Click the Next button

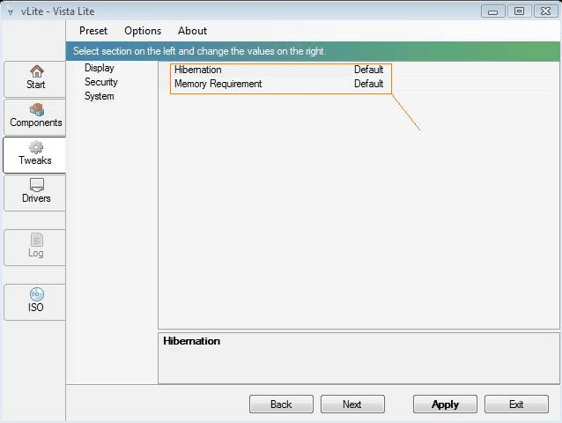[x=352, y=404]
